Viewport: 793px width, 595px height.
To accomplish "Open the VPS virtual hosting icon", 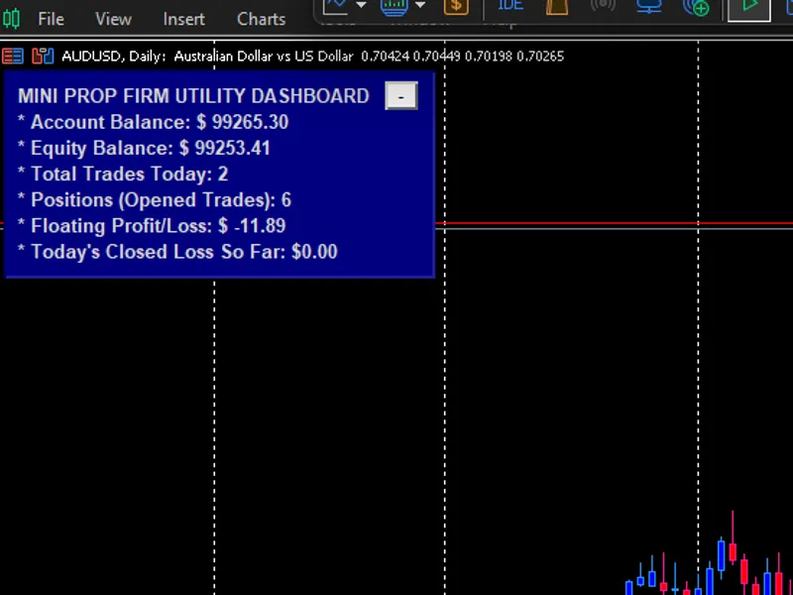I will 649,6.
